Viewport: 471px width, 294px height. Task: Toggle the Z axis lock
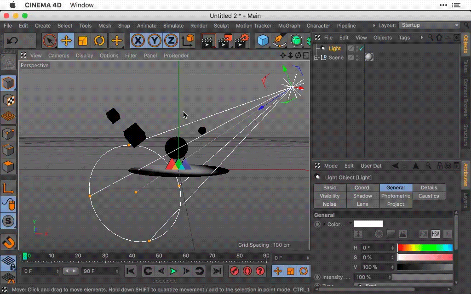[x=171, y=40]
